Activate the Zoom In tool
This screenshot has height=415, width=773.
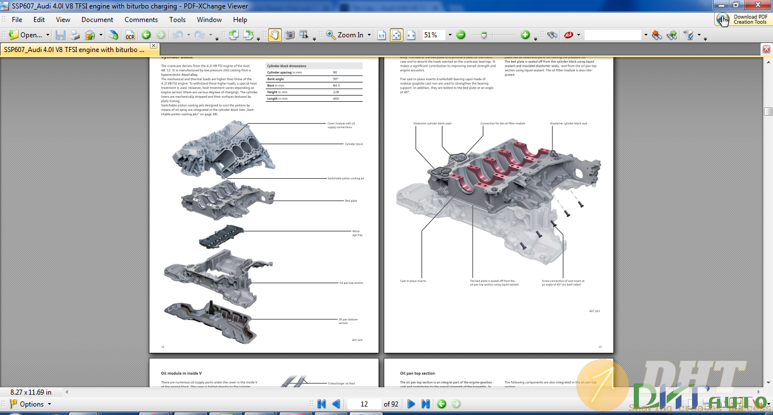pos(345,35)
